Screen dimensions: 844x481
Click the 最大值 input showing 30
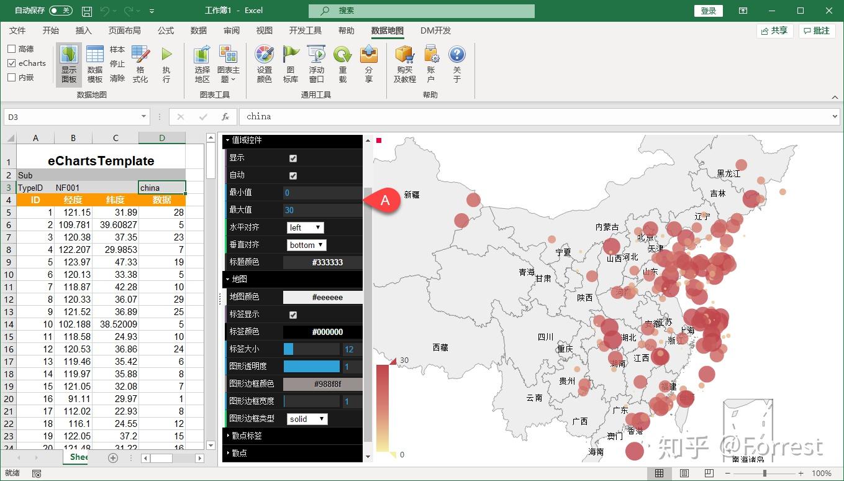pyautogui.click(x=322, y=210)
